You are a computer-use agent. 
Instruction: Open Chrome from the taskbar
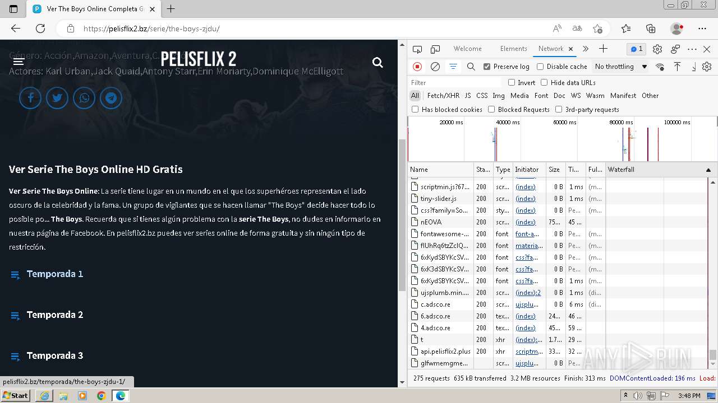101,396
